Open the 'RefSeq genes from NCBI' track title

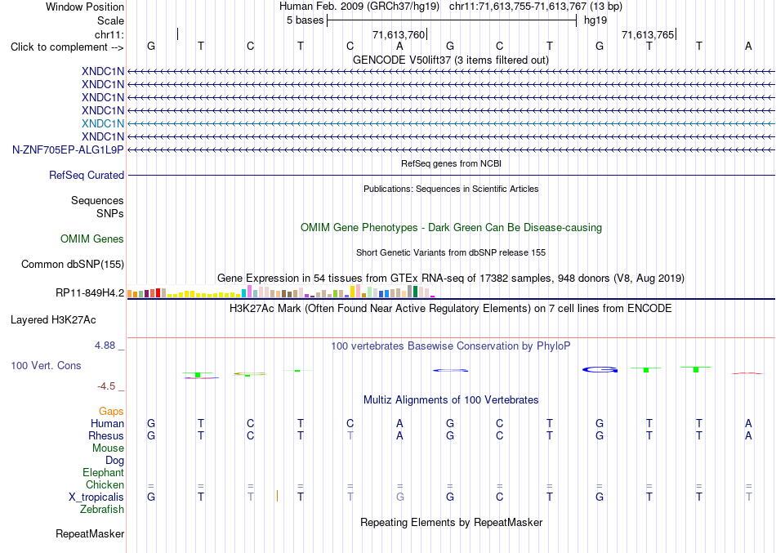coord(451,163)
